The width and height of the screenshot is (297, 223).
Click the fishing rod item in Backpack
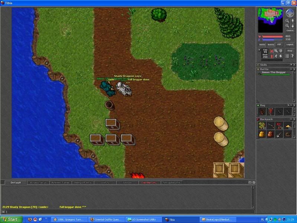click(271, 126)
